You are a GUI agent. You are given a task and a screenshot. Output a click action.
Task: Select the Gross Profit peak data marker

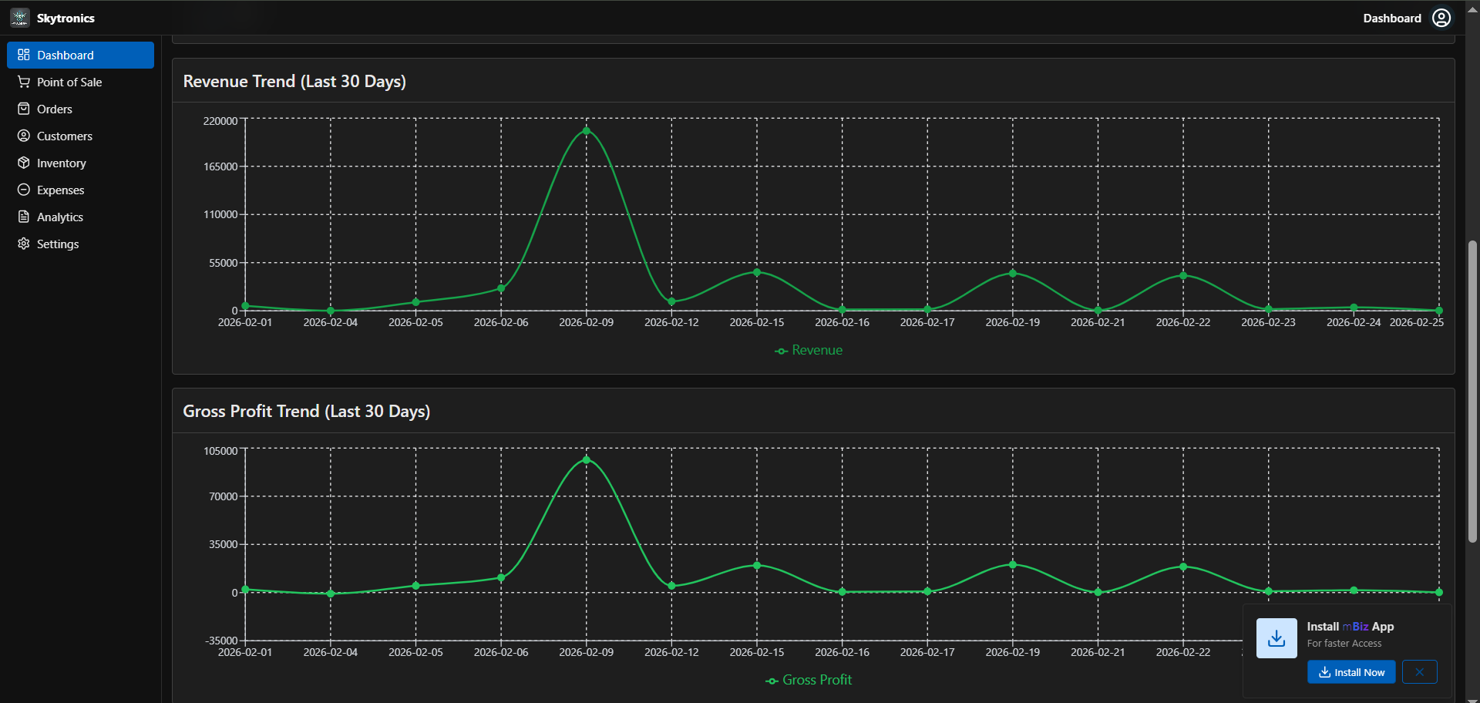pos(587,459)
